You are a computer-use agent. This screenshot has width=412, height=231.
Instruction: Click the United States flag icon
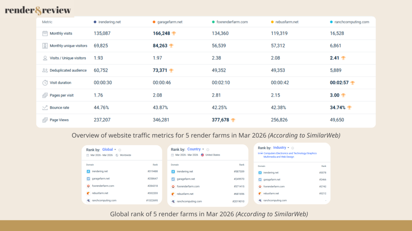pyautogui.click(x=202, y=155)
